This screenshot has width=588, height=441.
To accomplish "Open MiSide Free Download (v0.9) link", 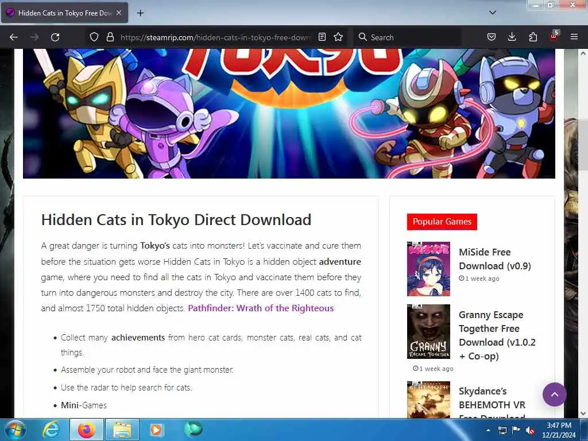I will click(x=494, y=259).
